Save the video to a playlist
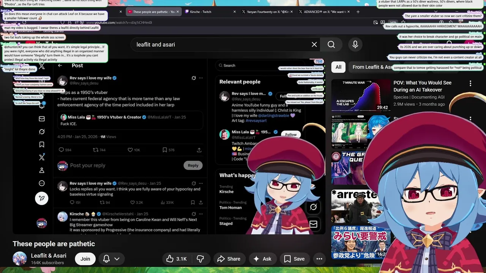Viewport: 486px width, 273px height. [x=294, y=259]
